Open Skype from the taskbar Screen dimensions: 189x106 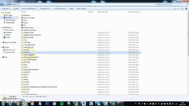pos(98,104)
